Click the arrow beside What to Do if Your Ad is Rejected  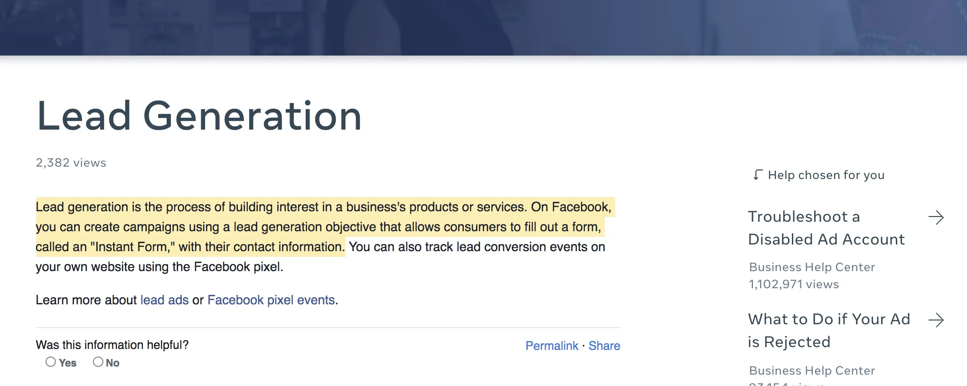[x=936, y=320]
